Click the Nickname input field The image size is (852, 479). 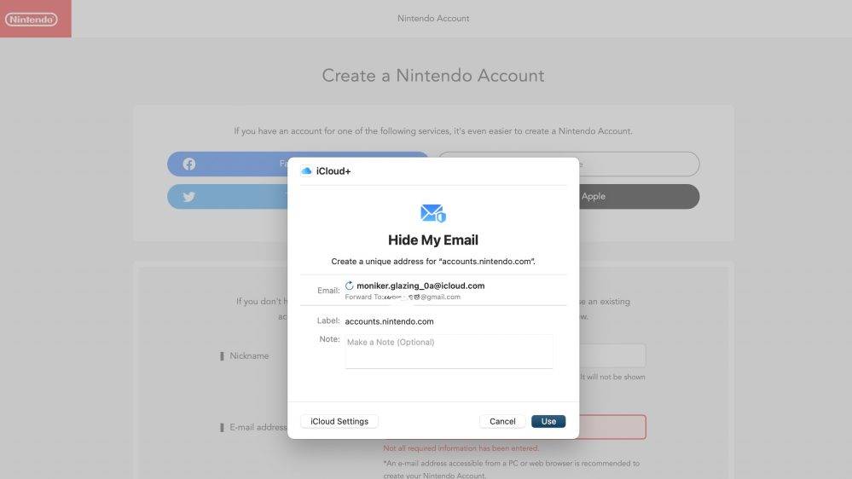click(x=612, y=355)
